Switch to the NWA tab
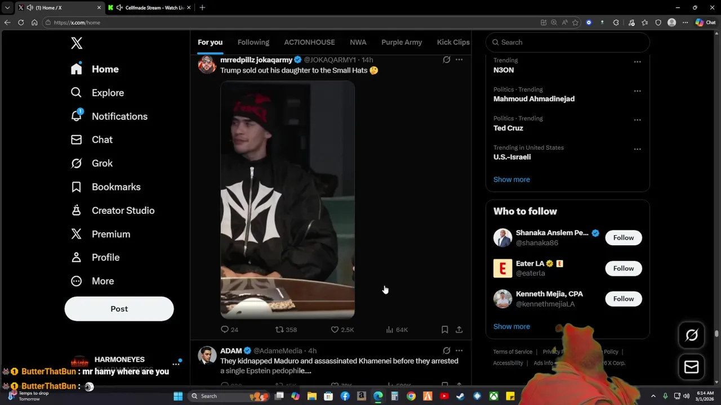This screenshot has height=405, width=721. [x=358, y=42]
